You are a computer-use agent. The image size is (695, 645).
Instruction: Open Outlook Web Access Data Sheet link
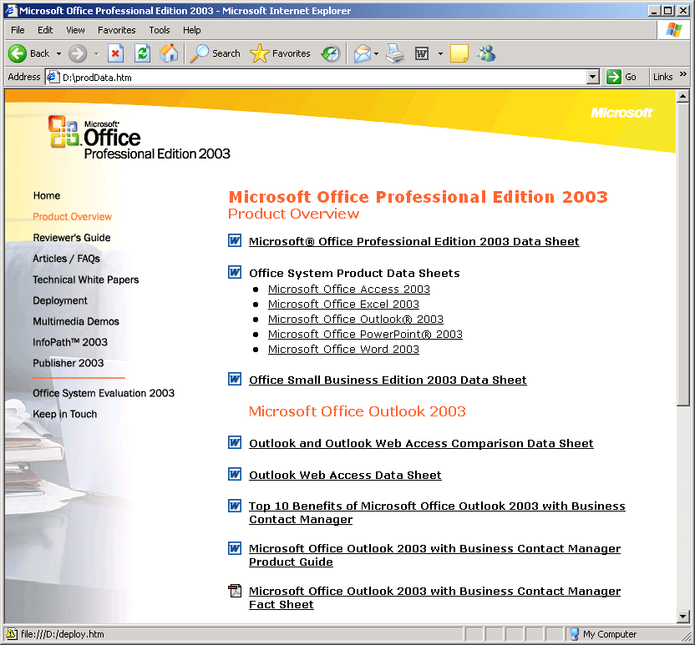pos(345,475)
